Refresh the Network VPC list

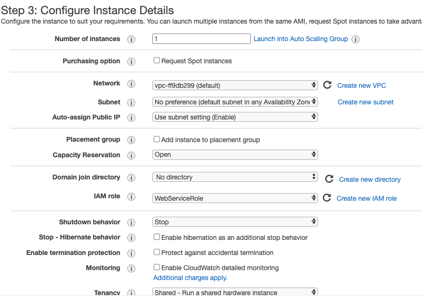tap(327, 85)
